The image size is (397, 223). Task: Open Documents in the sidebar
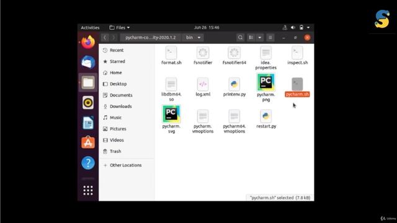127,95
